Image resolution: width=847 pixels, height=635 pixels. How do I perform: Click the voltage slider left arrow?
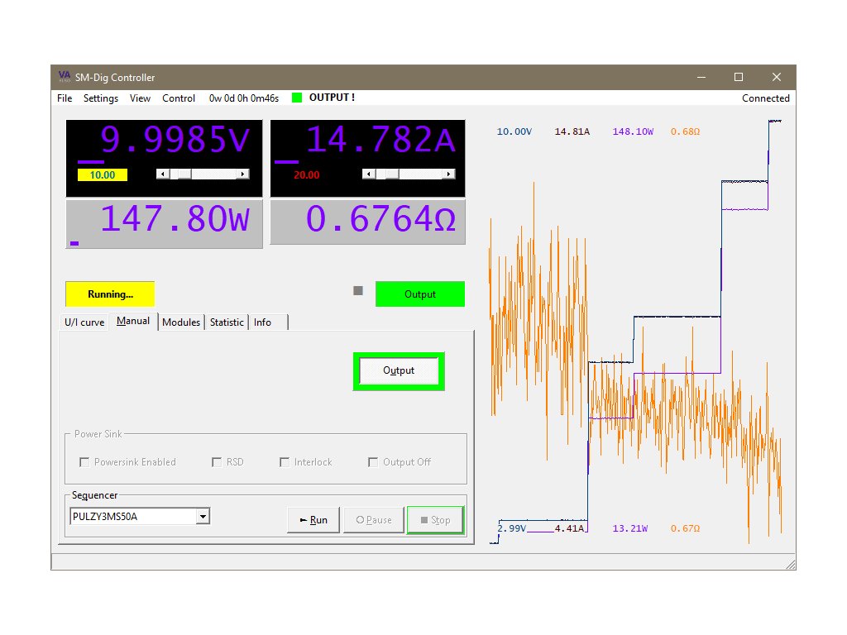pos(162,174)
